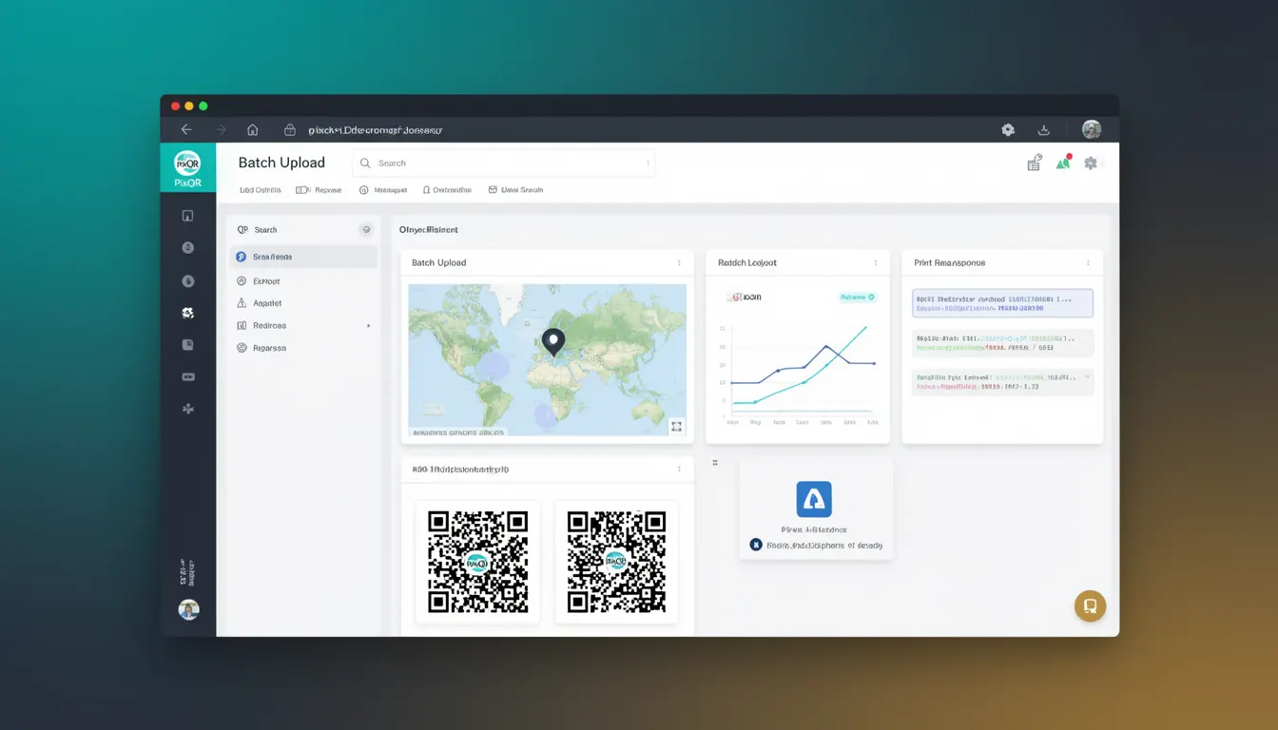
Task: Open the blue square app icon tile
Action: click(x=814, y=499)
